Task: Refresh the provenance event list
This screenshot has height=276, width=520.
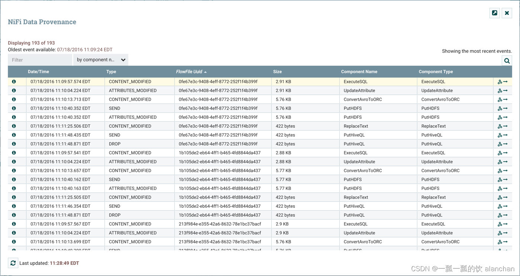Action: click(13, 263)
